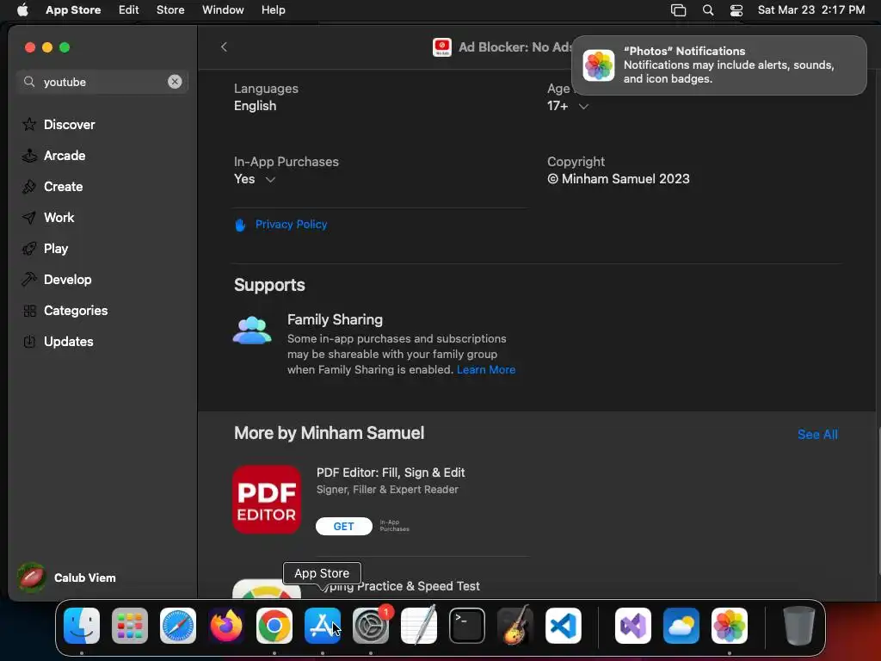Open the Arcade section
Viewport: 881px width, 661px height.
point(65,156)
